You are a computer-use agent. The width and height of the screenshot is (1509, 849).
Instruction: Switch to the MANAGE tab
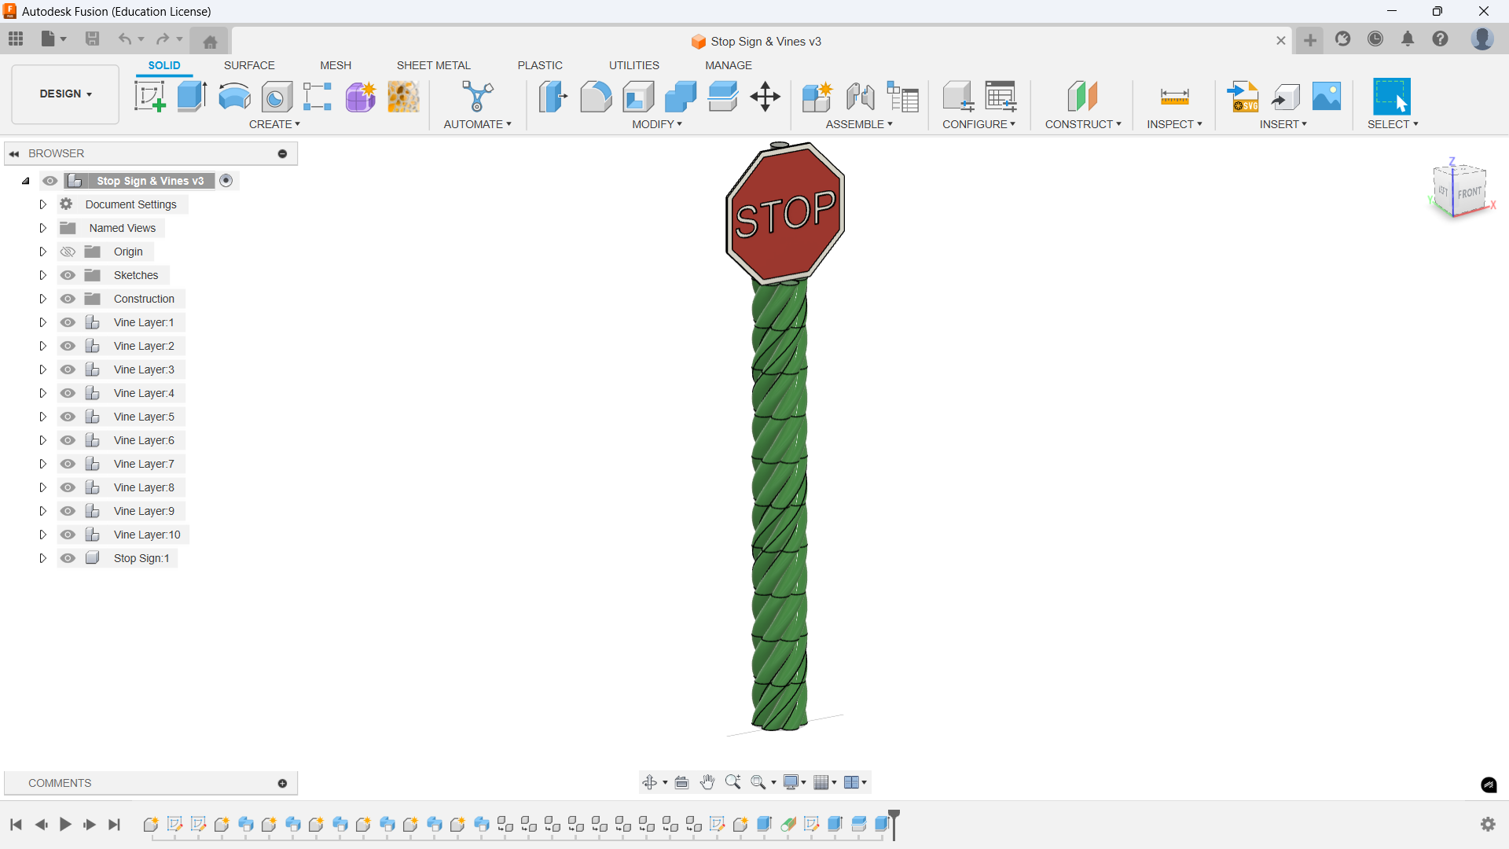pyautogui.click(x=729, y=65)
